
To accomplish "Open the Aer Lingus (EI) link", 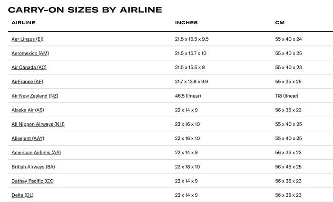I will pos(27,39).
